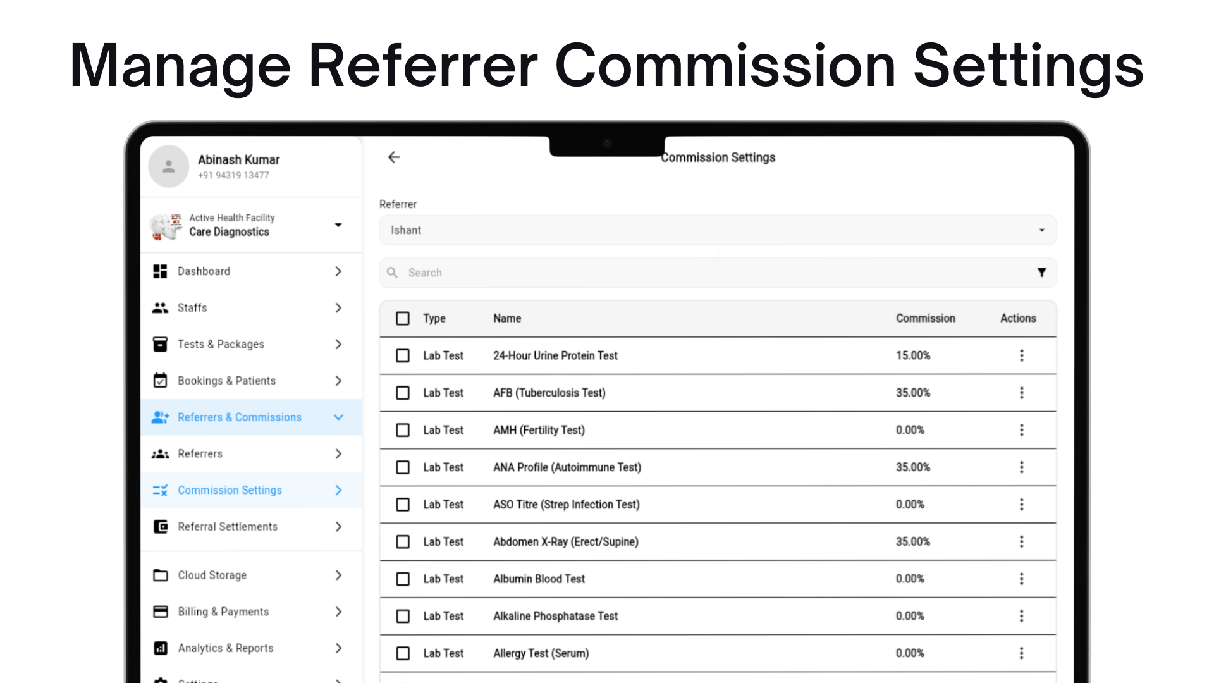Click the Analytics & Reports chevron
This screenshot has height=683, width=1214.
point(338,648)
